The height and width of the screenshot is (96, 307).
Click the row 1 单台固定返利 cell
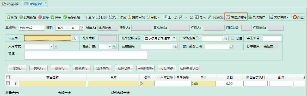click(x=255, y=84)
